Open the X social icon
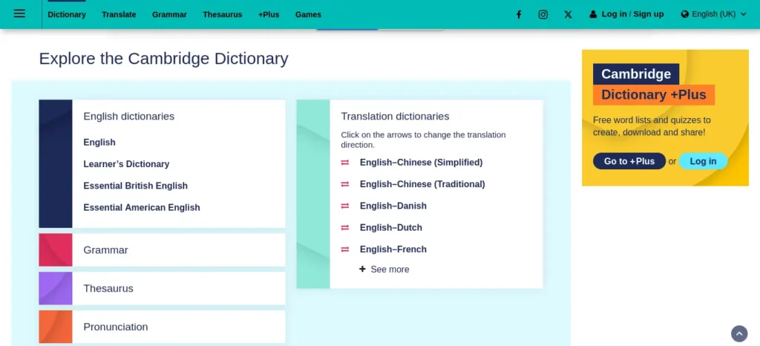Viewport: 760px width, 346px height. point(568,15)
